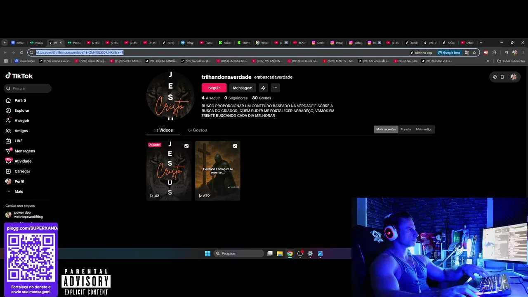The height and width of the screenshot is (297, 528).
Task: Switch to the Gostou tab
Action: 197,130
